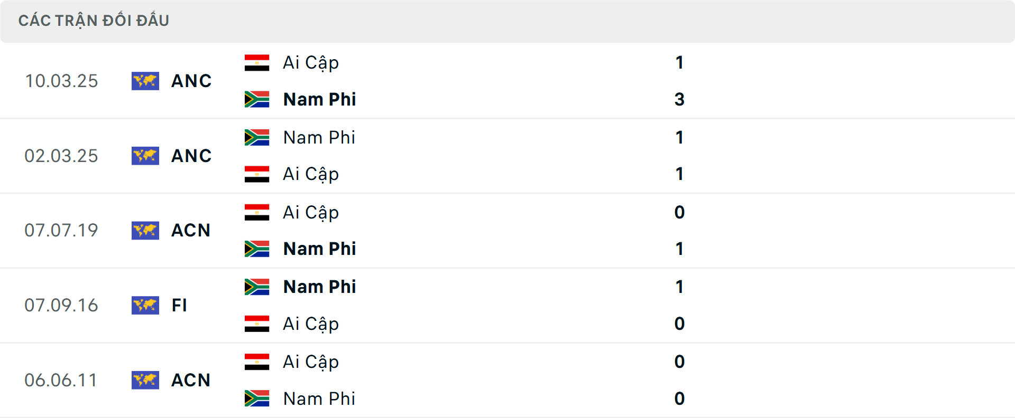This screenshot has width=1015, height=418.
Task: Click the world map icon beside 07.09.16
Action: [145, 305]
